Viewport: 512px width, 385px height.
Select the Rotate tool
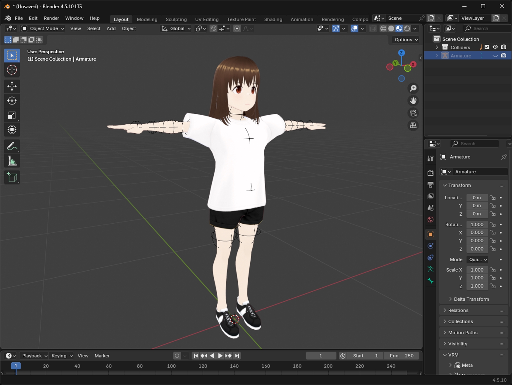point(12,101)
